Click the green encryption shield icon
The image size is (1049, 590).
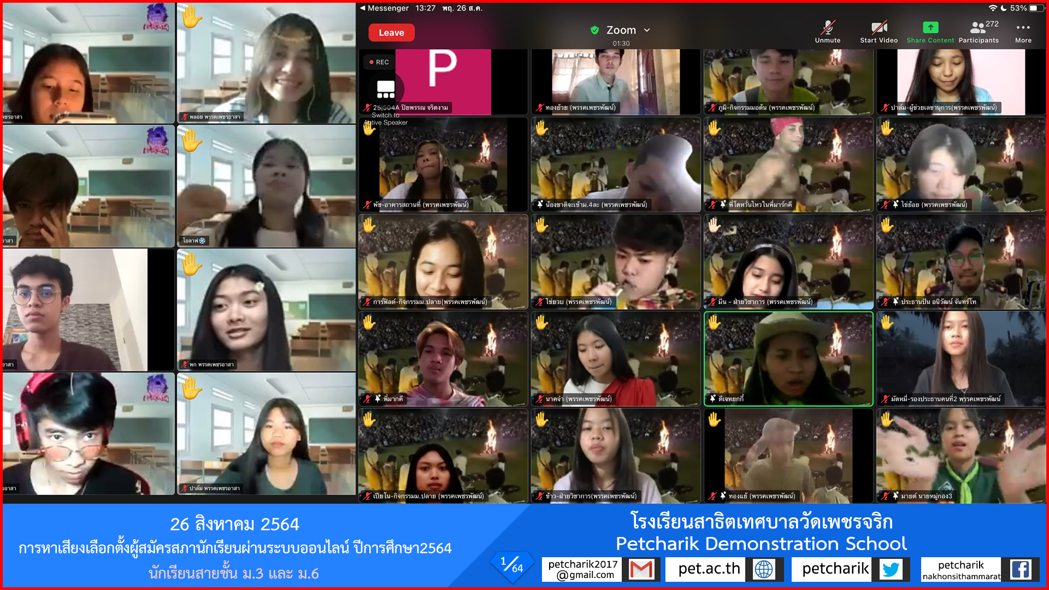click(x=595, y=30)
